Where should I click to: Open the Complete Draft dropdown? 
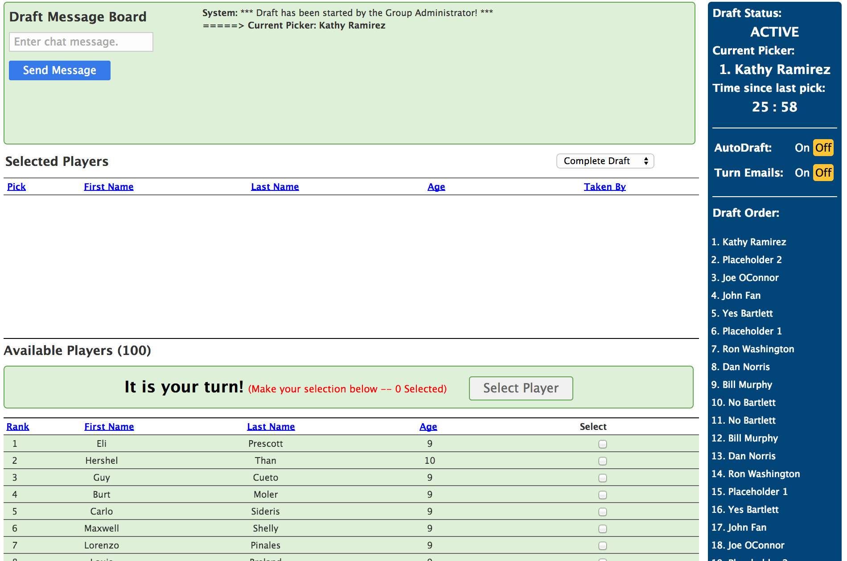tap(605, 161)
